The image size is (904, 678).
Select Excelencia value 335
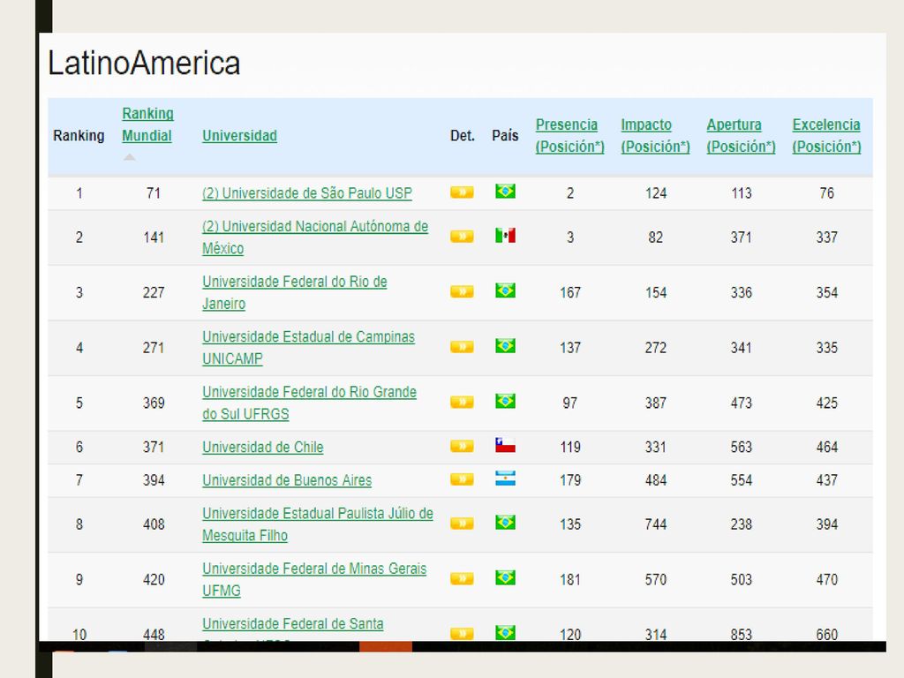coord(826,348)
